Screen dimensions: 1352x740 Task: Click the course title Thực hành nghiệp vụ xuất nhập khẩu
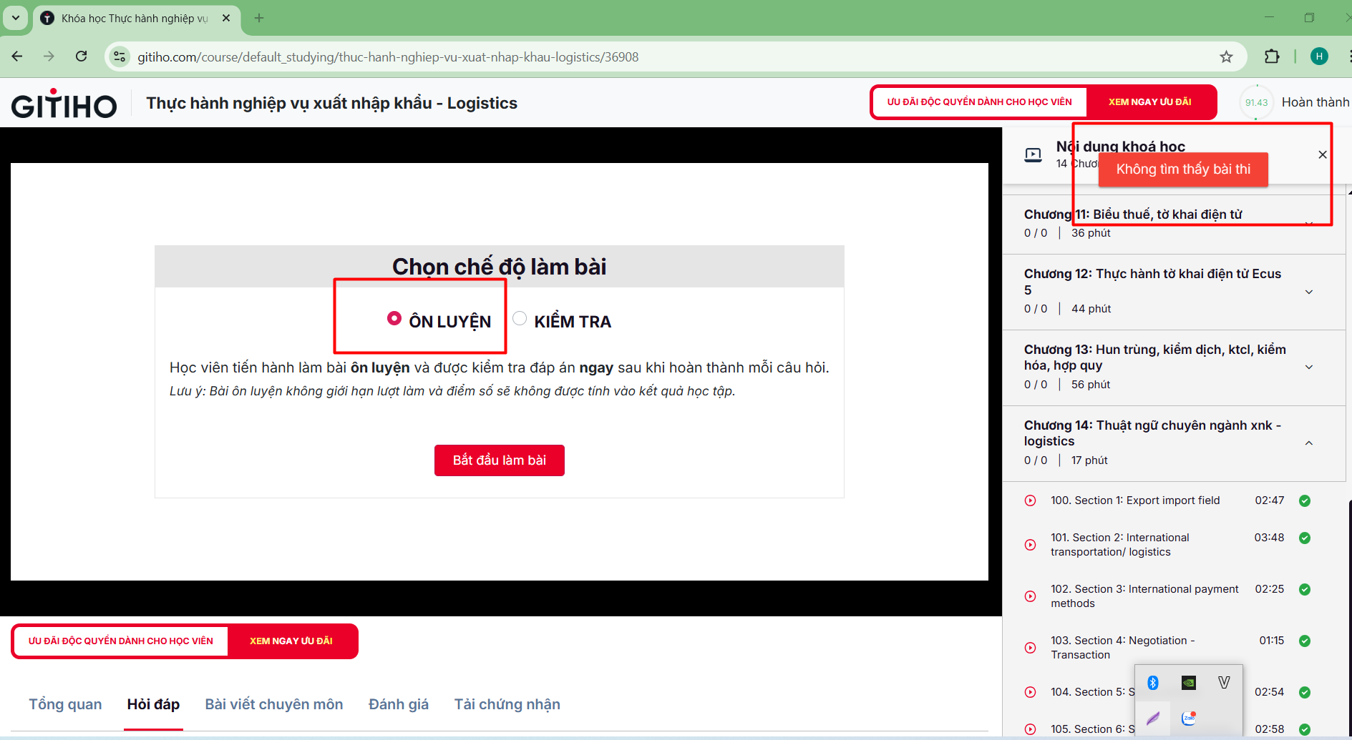pos(331,103)
